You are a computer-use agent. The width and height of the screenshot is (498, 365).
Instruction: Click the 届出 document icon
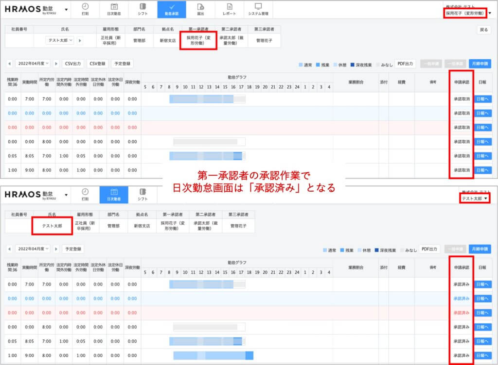pos(200,9)
